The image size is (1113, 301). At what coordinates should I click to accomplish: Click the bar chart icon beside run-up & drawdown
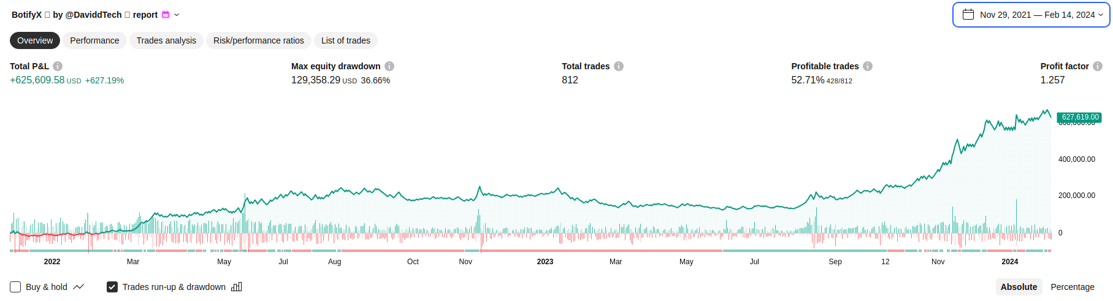click(x=237, y=287)
